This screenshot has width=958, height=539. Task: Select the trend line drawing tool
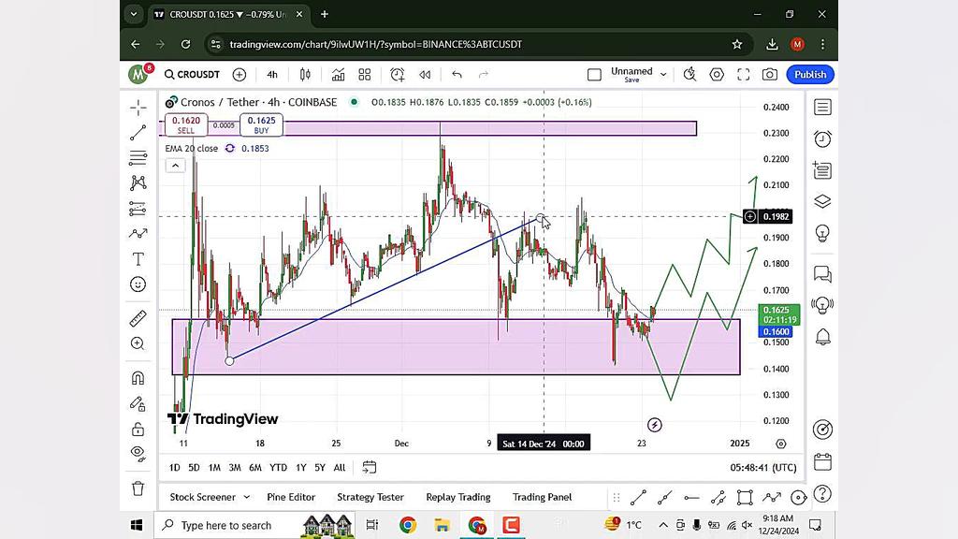[x=138, y=133]
